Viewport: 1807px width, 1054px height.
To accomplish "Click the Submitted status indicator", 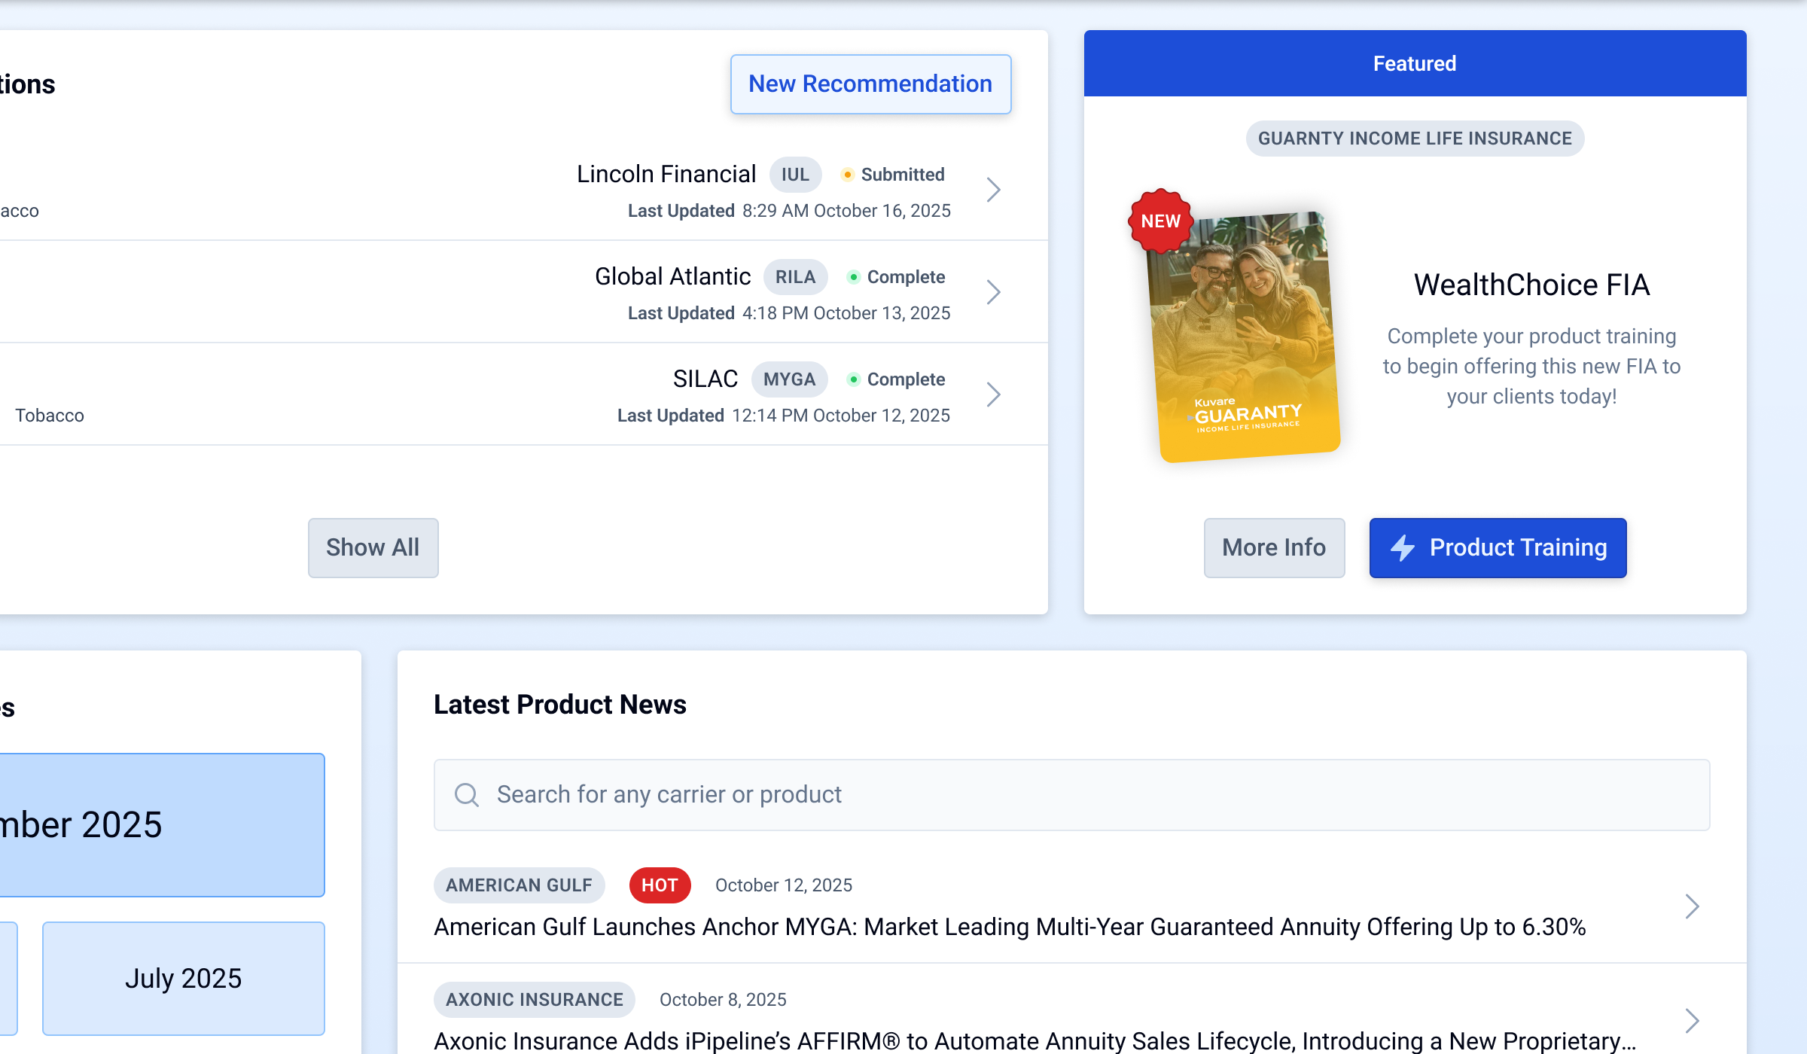I will tap(893, 175).
